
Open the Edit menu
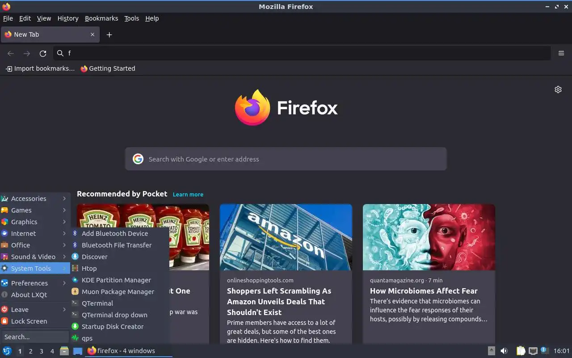[25, 18]
